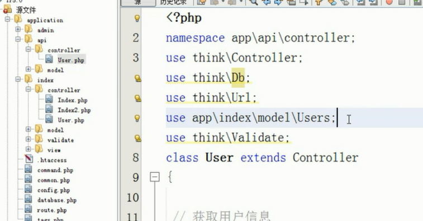
Task: Collapse the api folder node
Action: point(18,39)
